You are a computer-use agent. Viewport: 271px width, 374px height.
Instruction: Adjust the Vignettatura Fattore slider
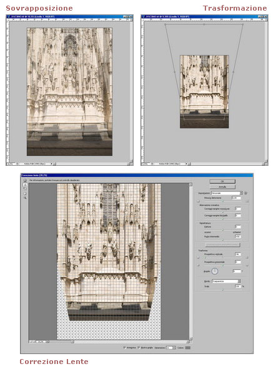click(223, 230)
